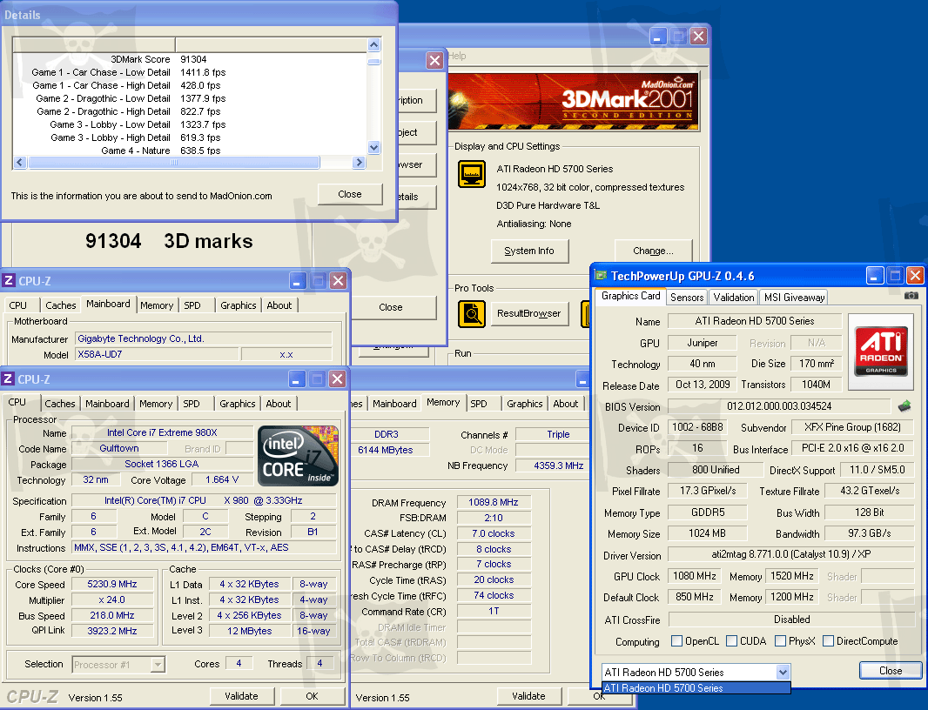Click the Details list scroll up arrow
928x710 pixels.
point(373,45)
